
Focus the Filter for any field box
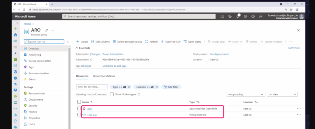pos(92,87)
